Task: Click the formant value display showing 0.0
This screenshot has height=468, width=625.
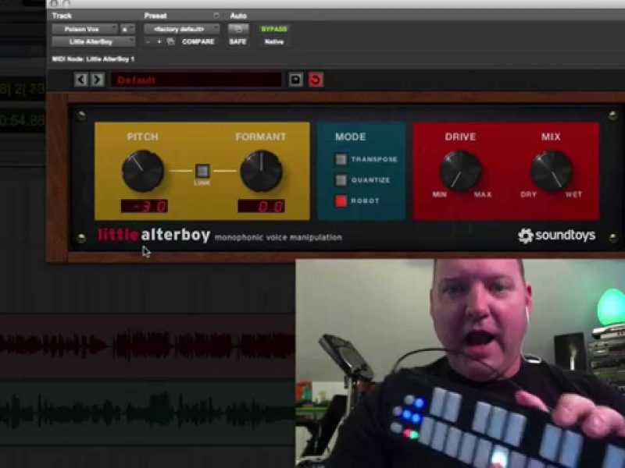Action: [x=261, y=206]
